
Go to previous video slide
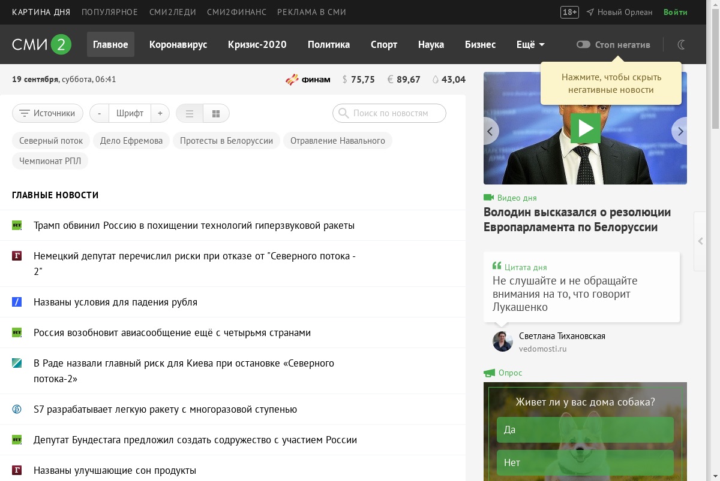(491, 131)
